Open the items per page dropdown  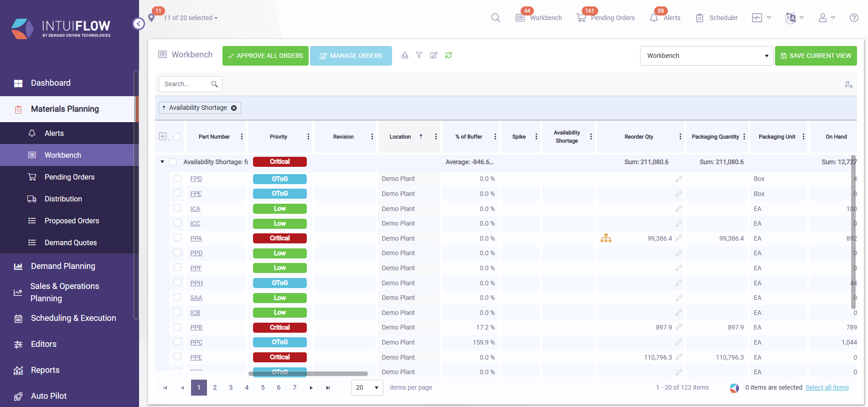[x=367, y=387]
